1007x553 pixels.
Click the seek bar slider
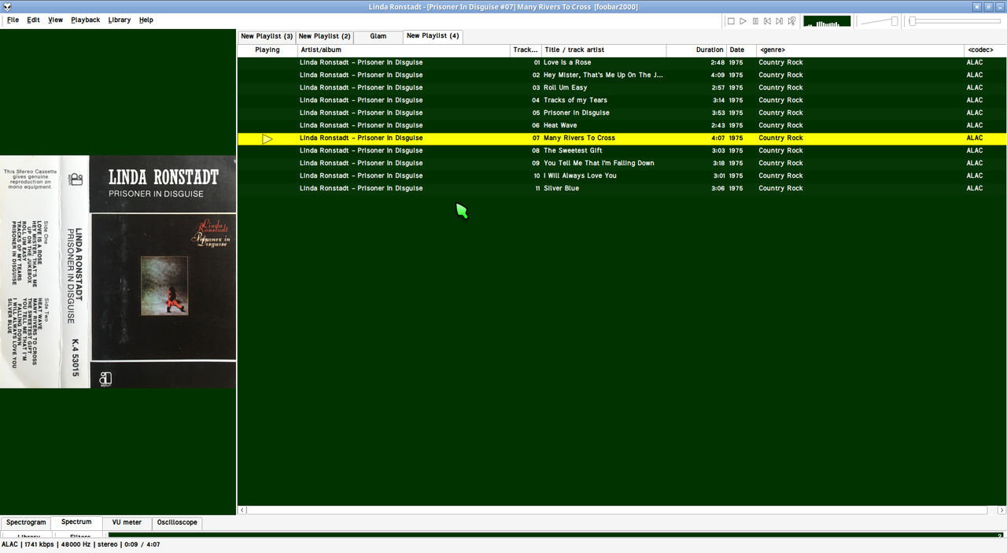[x=955, y=21]
